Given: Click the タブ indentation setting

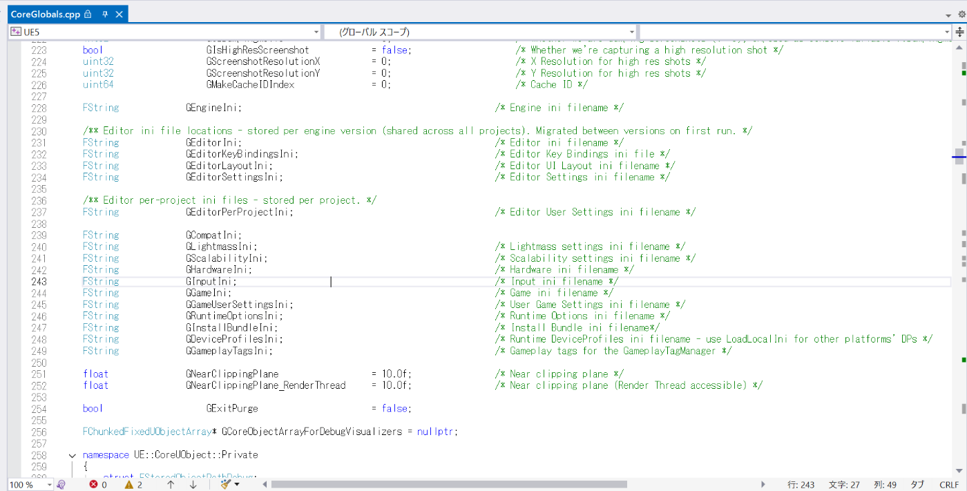Looking at the screenshot, I should pyautogui.click(x=917, y=485).
